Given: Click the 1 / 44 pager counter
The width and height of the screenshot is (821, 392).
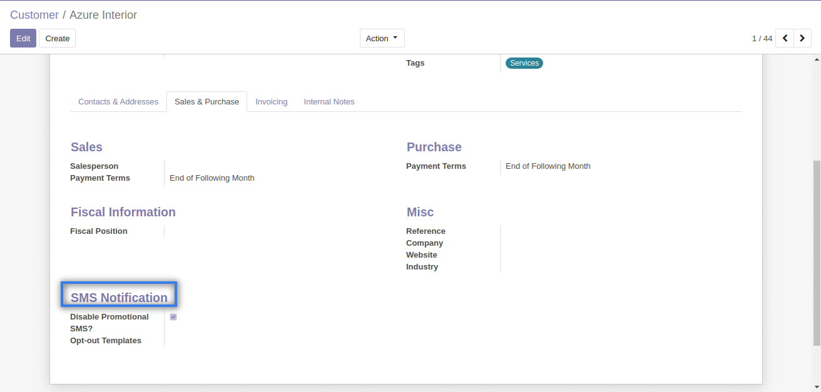Looking at the screenshot, I should tap(762, 39).
